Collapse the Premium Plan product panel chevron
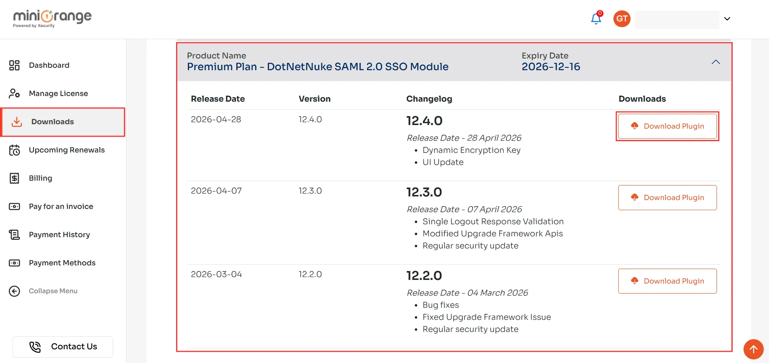769x363 pixels. pyautogui.click(x=716, y=62)
